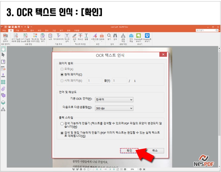Open the 파일 menu tab

point(4,30)
